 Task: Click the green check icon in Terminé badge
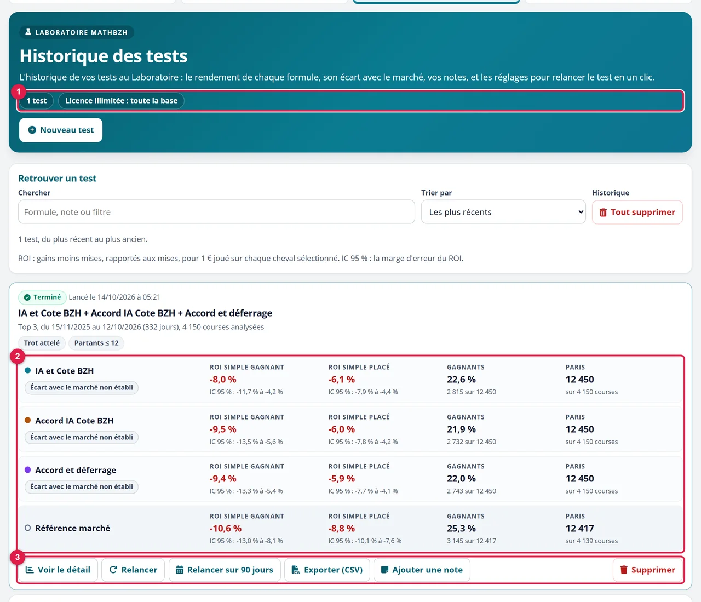(x=27, y=297)
